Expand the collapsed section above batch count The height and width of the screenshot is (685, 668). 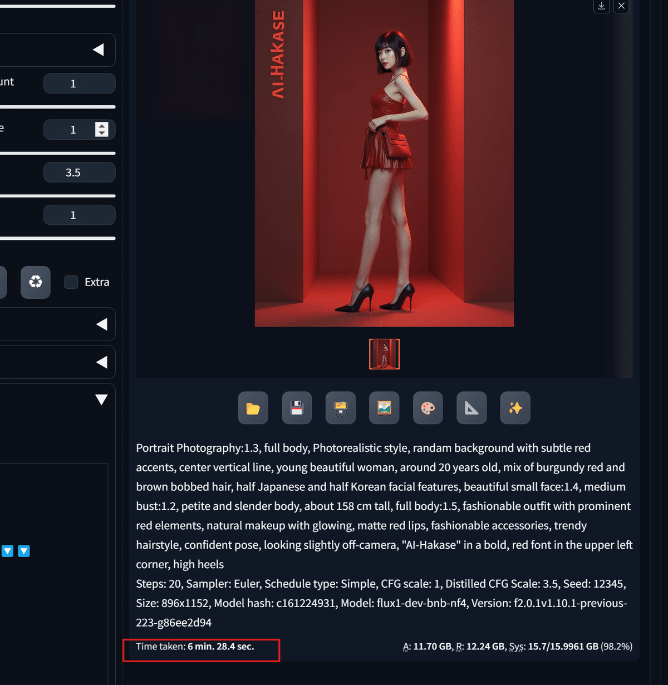pos(99,50)
